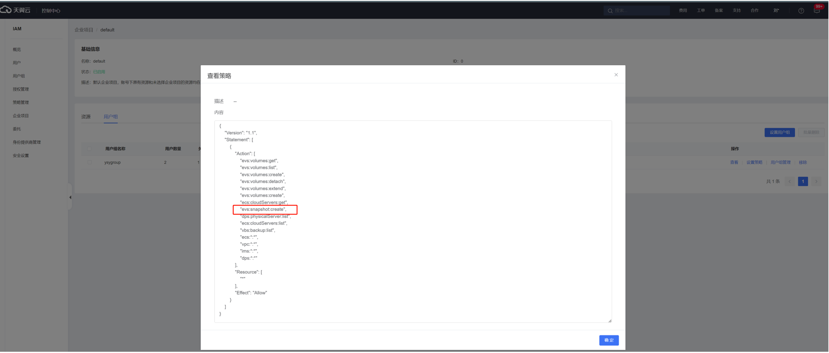Click the 企业项目 breadcrumb link
This screenshot has height=353, width=829.
coord(84,30)
